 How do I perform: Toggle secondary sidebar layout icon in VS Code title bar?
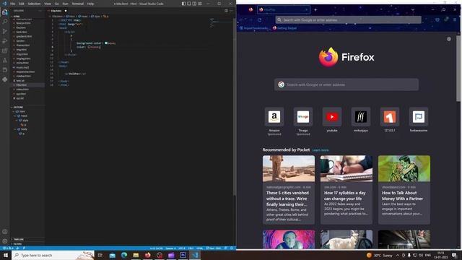coord(194,4)
